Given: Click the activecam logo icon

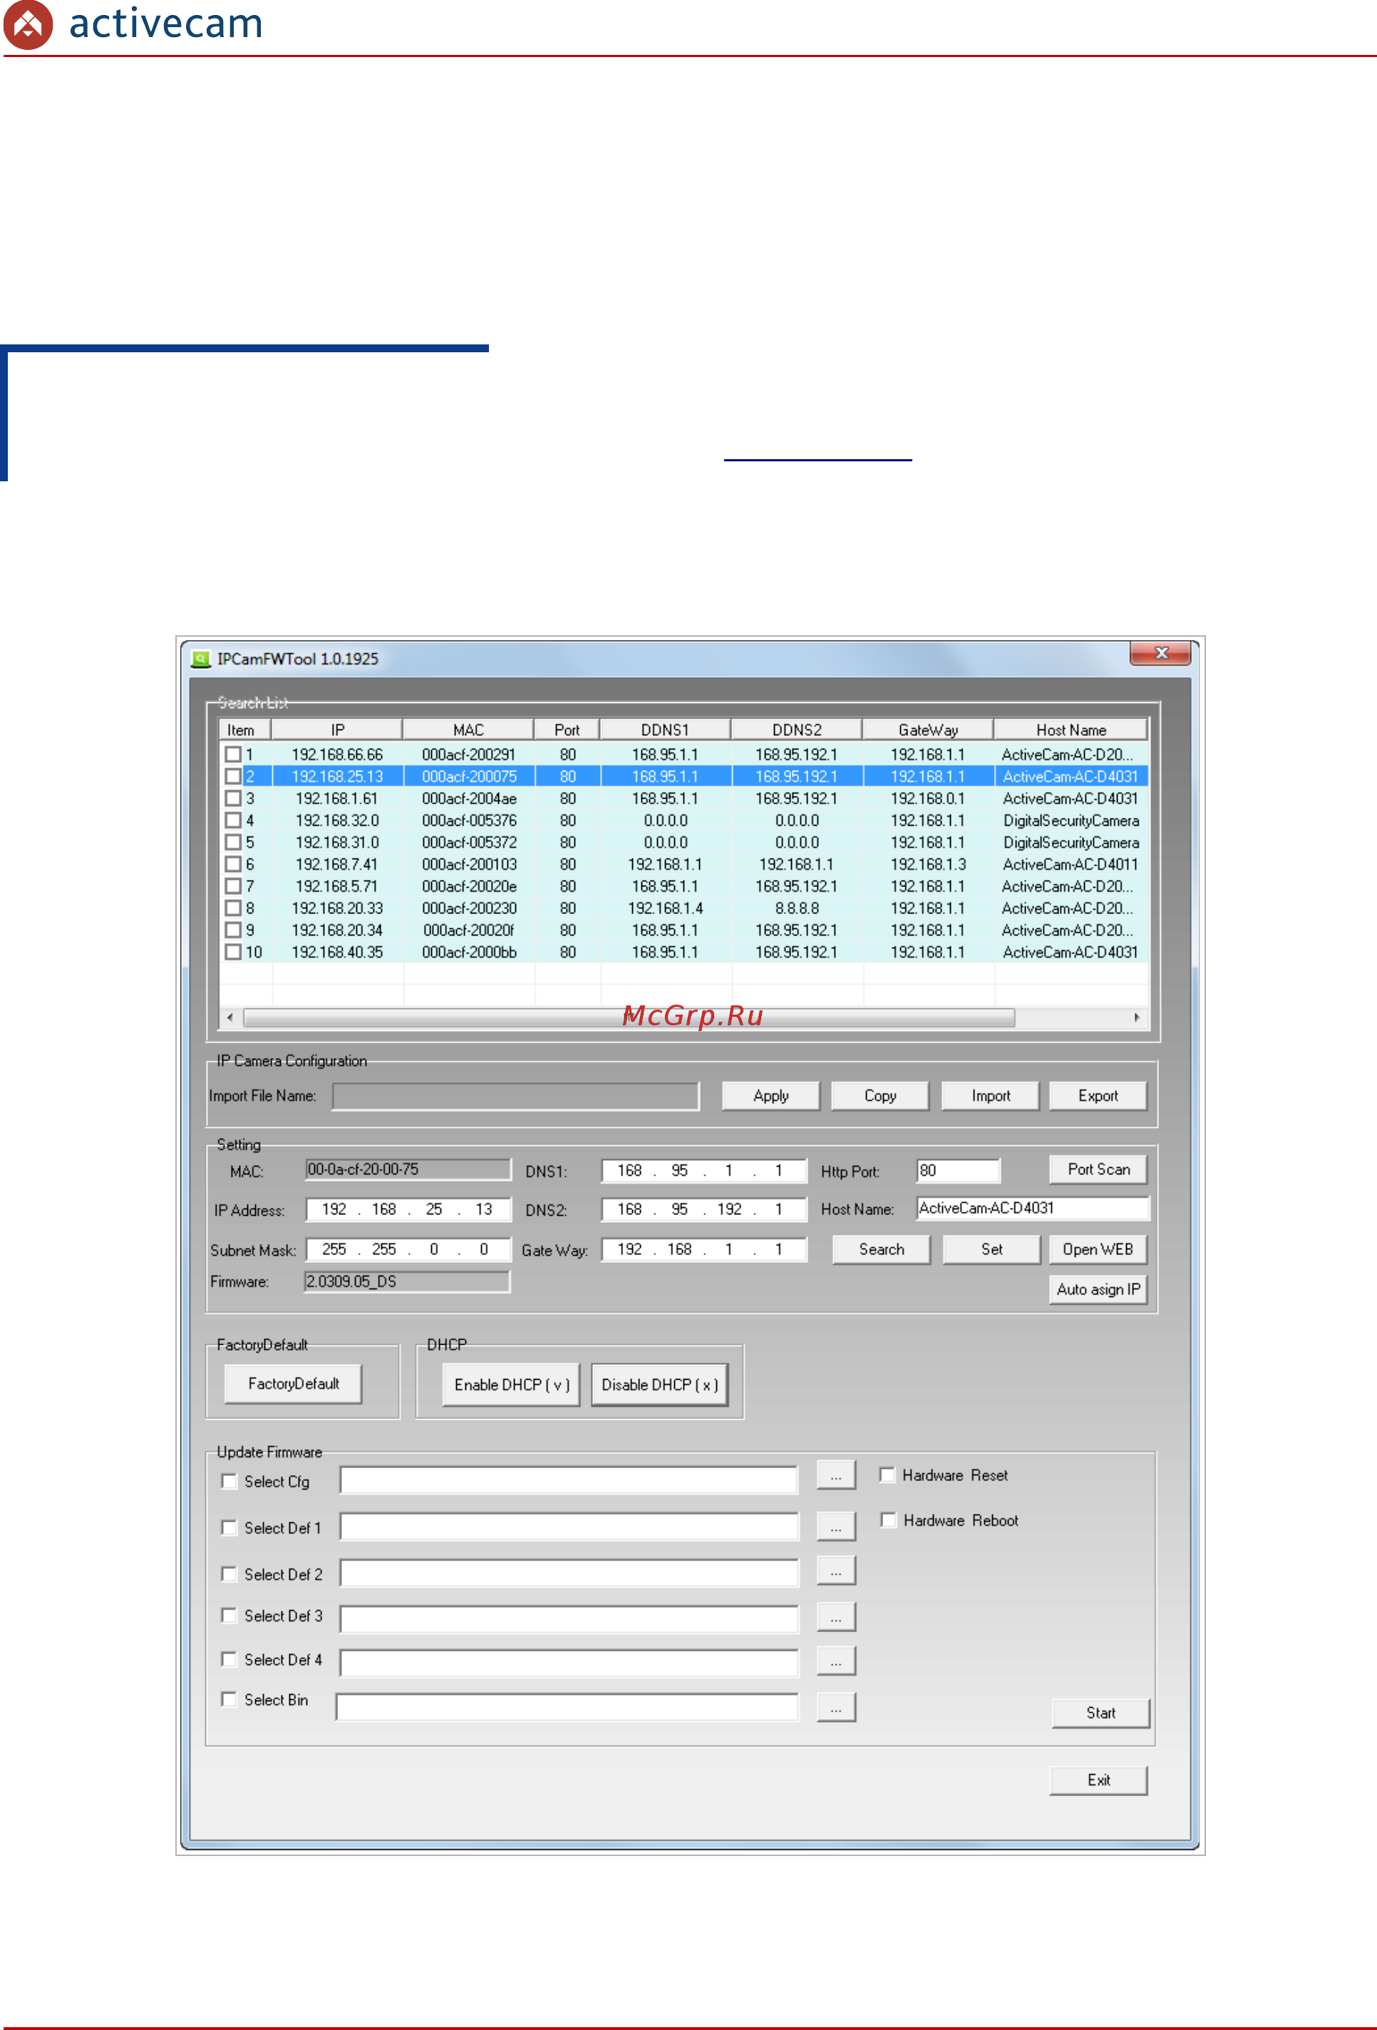Looking at the screenshot, I should click(x=28, y=24).
